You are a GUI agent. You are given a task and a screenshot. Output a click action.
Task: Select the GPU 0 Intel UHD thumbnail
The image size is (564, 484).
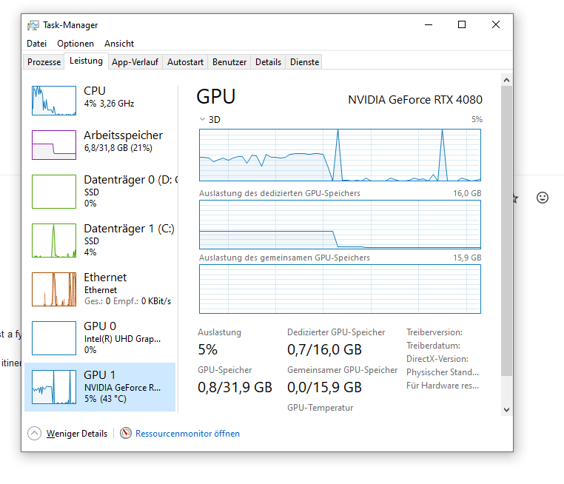[x=54, y=338]
